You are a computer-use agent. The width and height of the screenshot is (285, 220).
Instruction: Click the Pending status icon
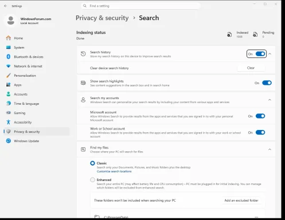255,34
